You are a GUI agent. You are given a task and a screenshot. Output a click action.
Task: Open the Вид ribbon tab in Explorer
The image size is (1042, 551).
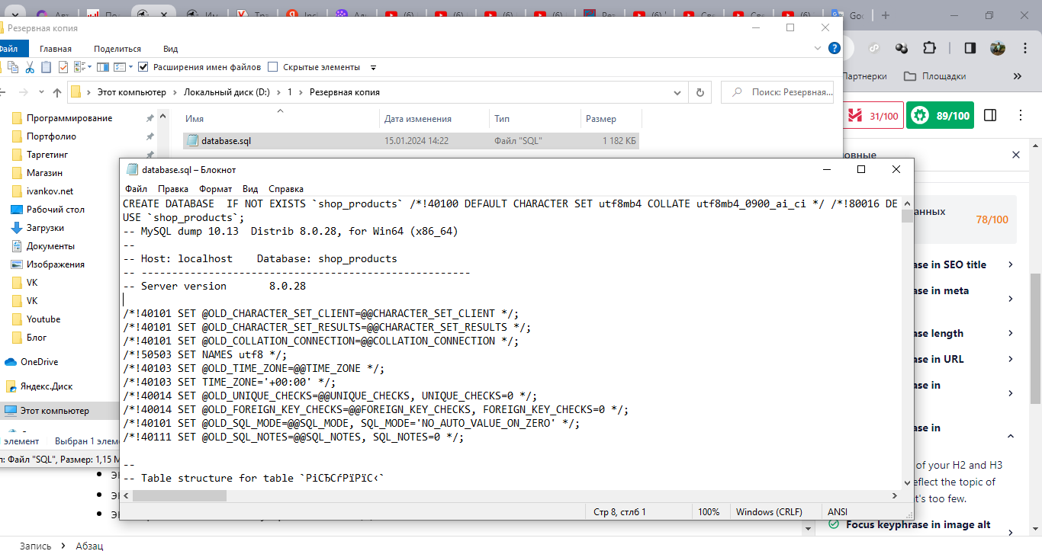point(171,49)
